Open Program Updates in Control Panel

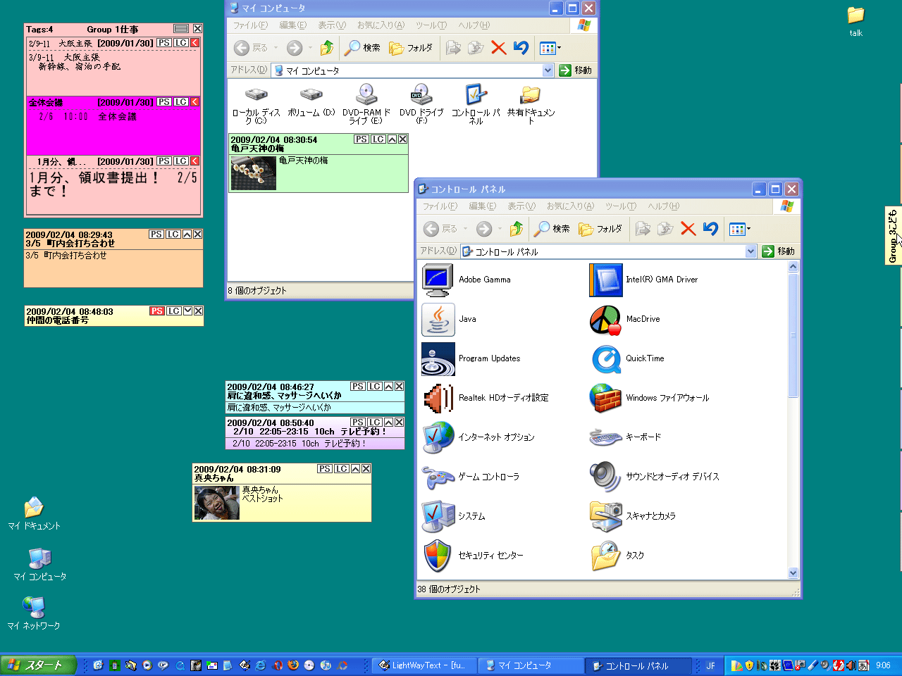438,358
